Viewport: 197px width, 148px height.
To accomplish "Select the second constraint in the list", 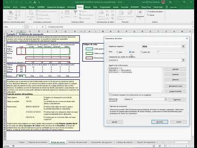I will pyautogui.click(x=120, y=70).
